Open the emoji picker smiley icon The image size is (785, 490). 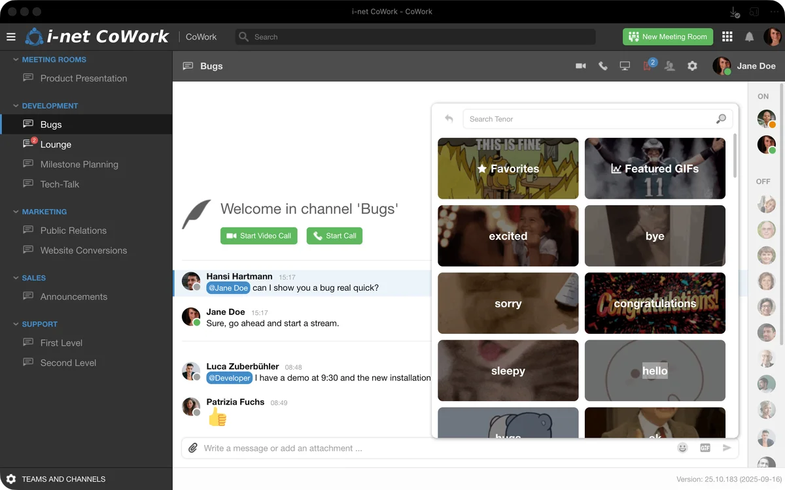[682, 448]
